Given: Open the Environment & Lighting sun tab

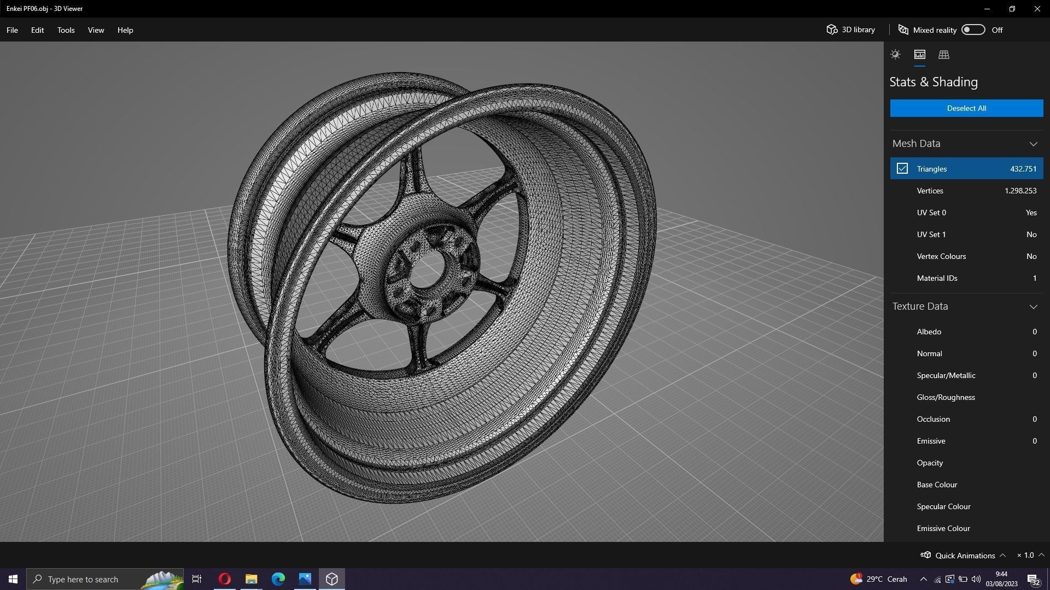Looking at the screenshot, I should [x=895, y=55].
